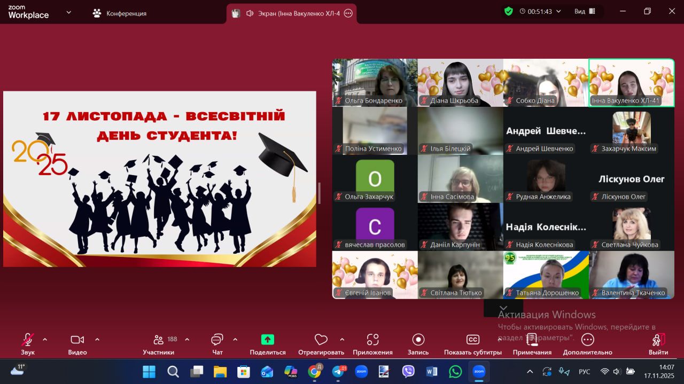Image resolution: width=684 pixels, height=384 pixels.
Task: Unmute the microphone audio button
Action: tap(27, 340)
